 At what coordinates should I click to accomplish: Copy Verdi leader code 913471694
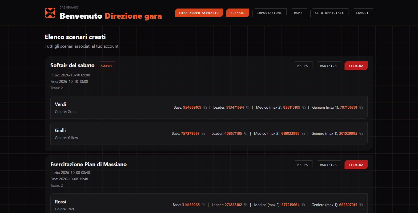248,108
